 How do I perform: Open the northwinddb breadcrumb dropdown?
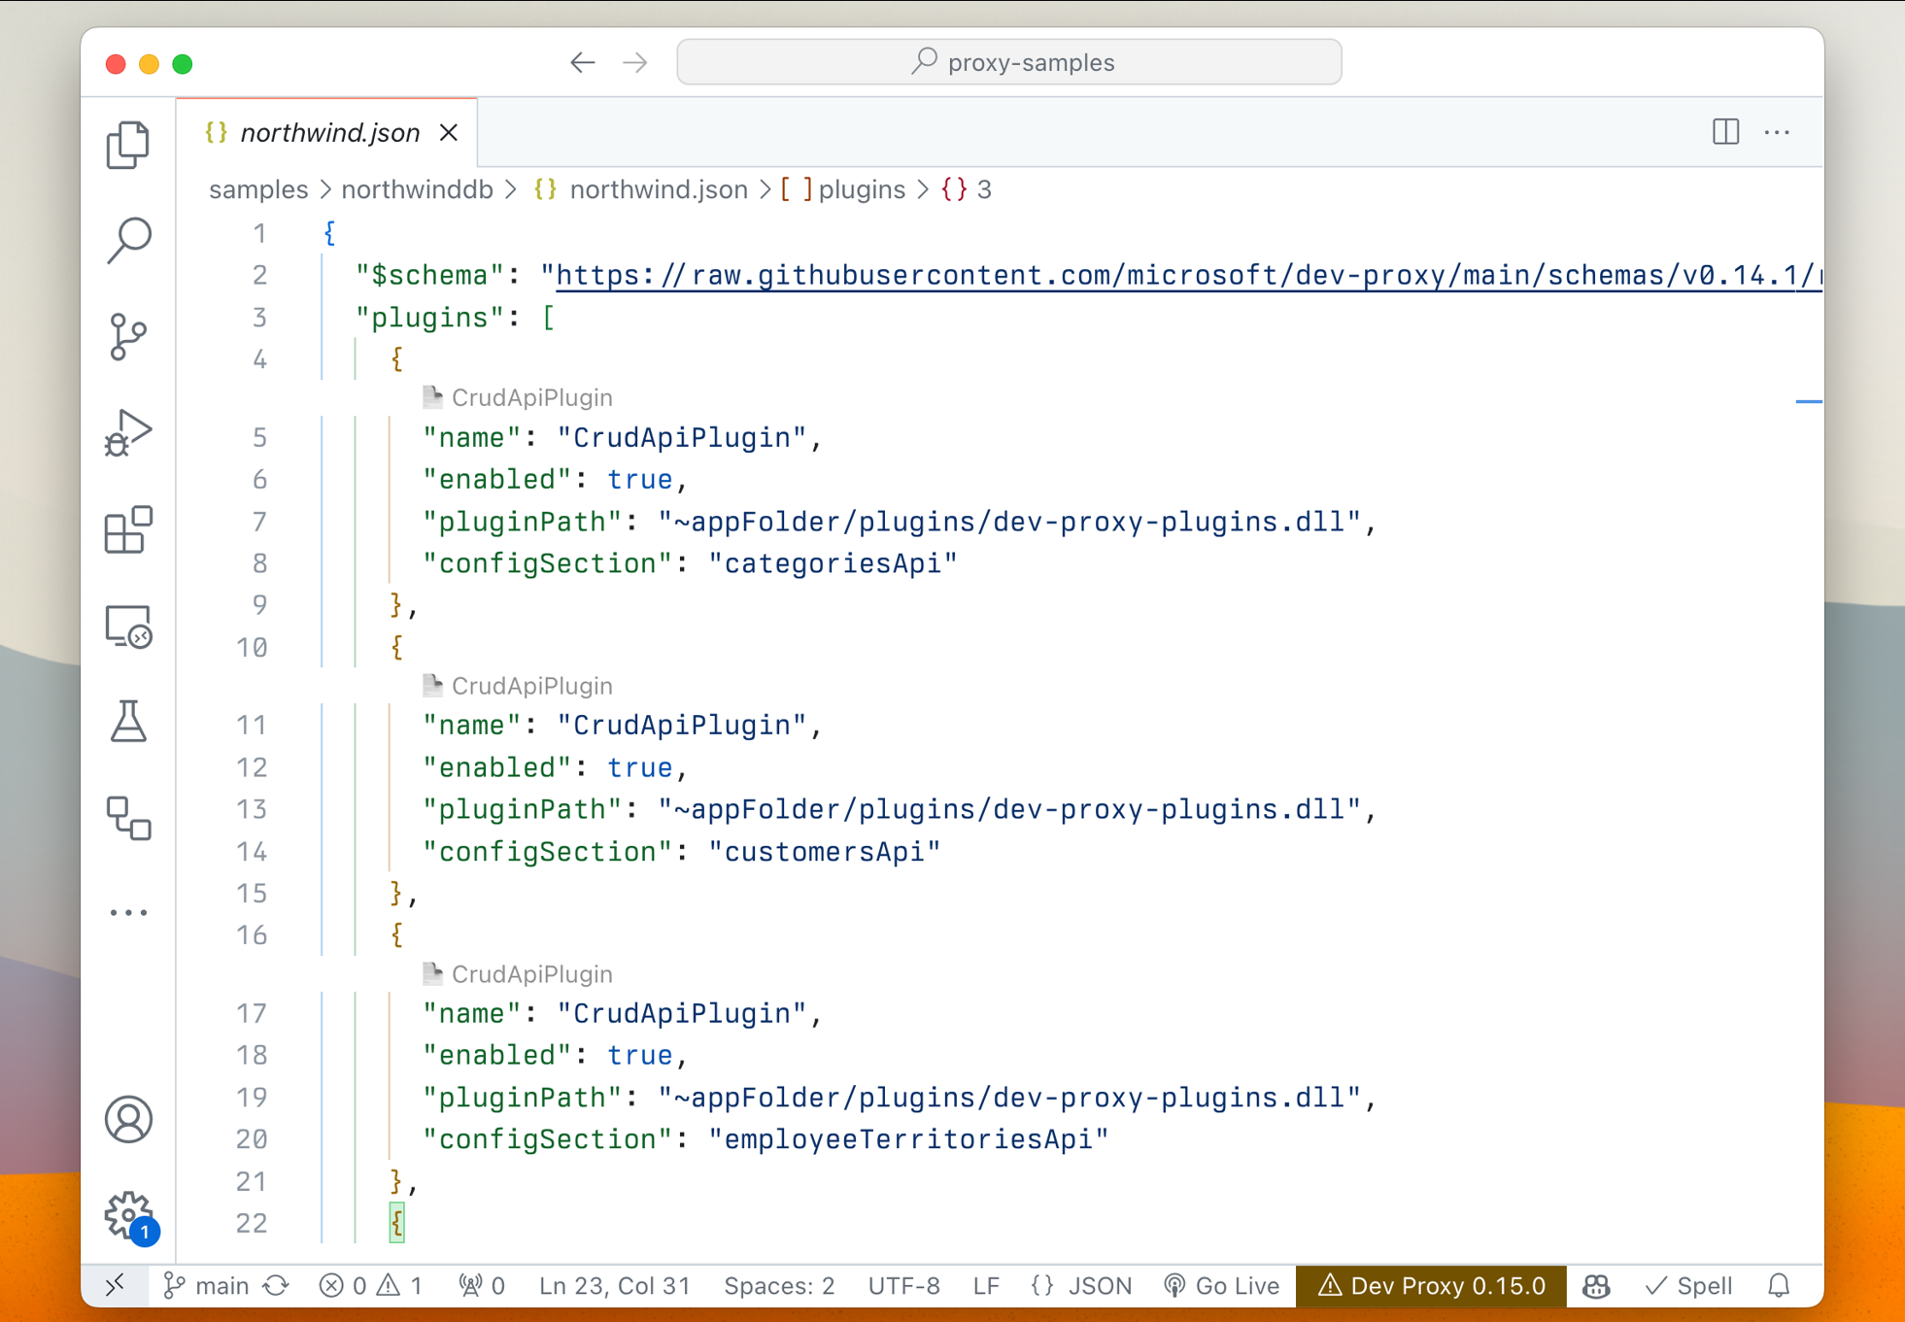[x=417, y=189]
